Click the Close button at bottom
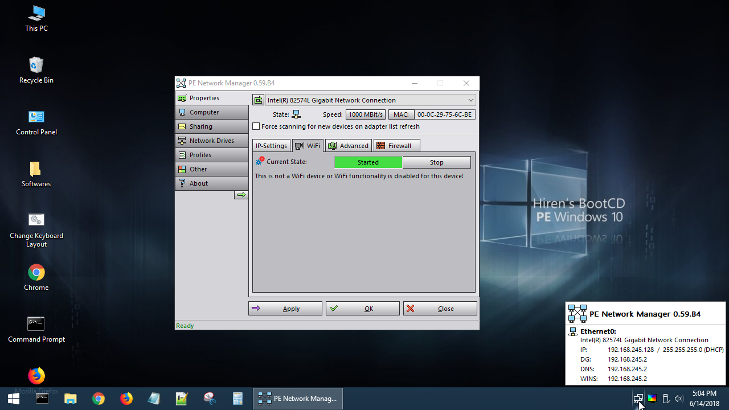The height and width of the screenshot is (410, 729). (x=440, y=309)
